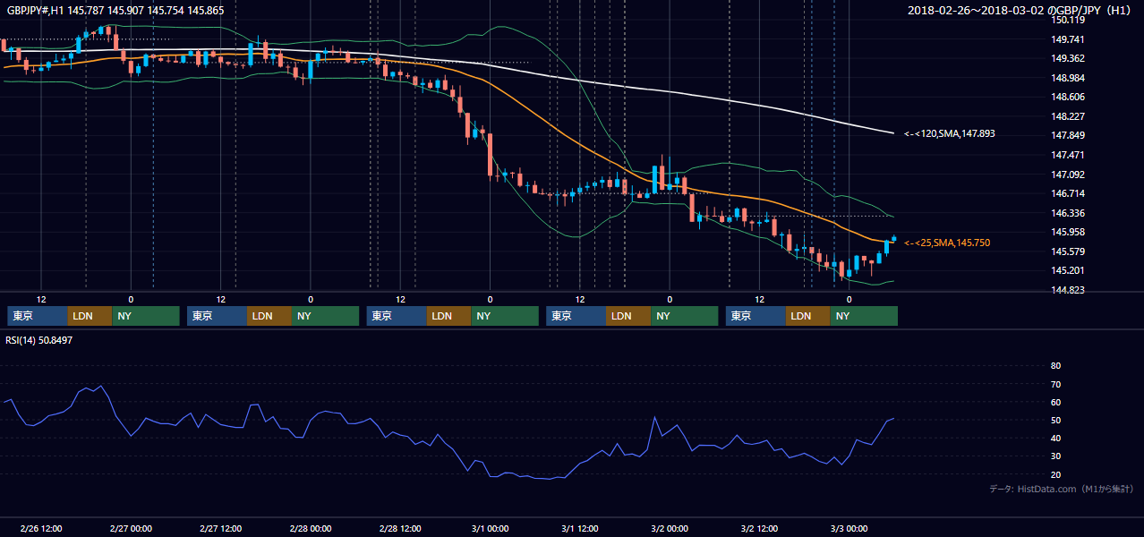This screenshot has width=1144, height=537.
Task: Click RSI scale level 80
Action: pyautogui.click(x=1055, y=366)
